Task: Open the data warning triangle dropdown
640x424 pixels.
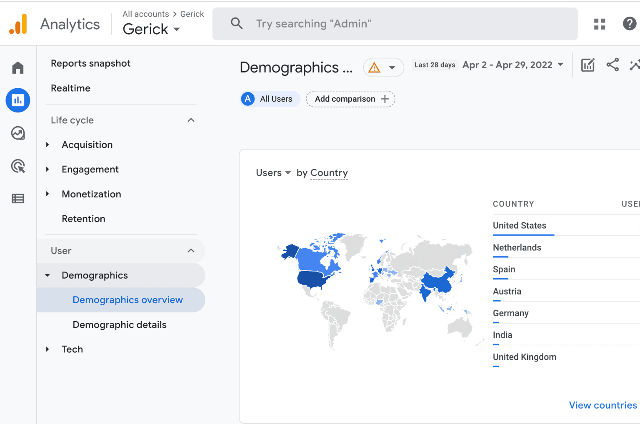Action: 383,67
